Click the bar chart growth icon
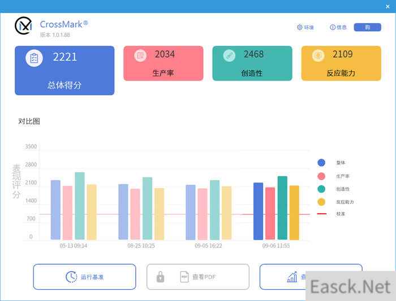Screen dimensions: 396x301 292,277
